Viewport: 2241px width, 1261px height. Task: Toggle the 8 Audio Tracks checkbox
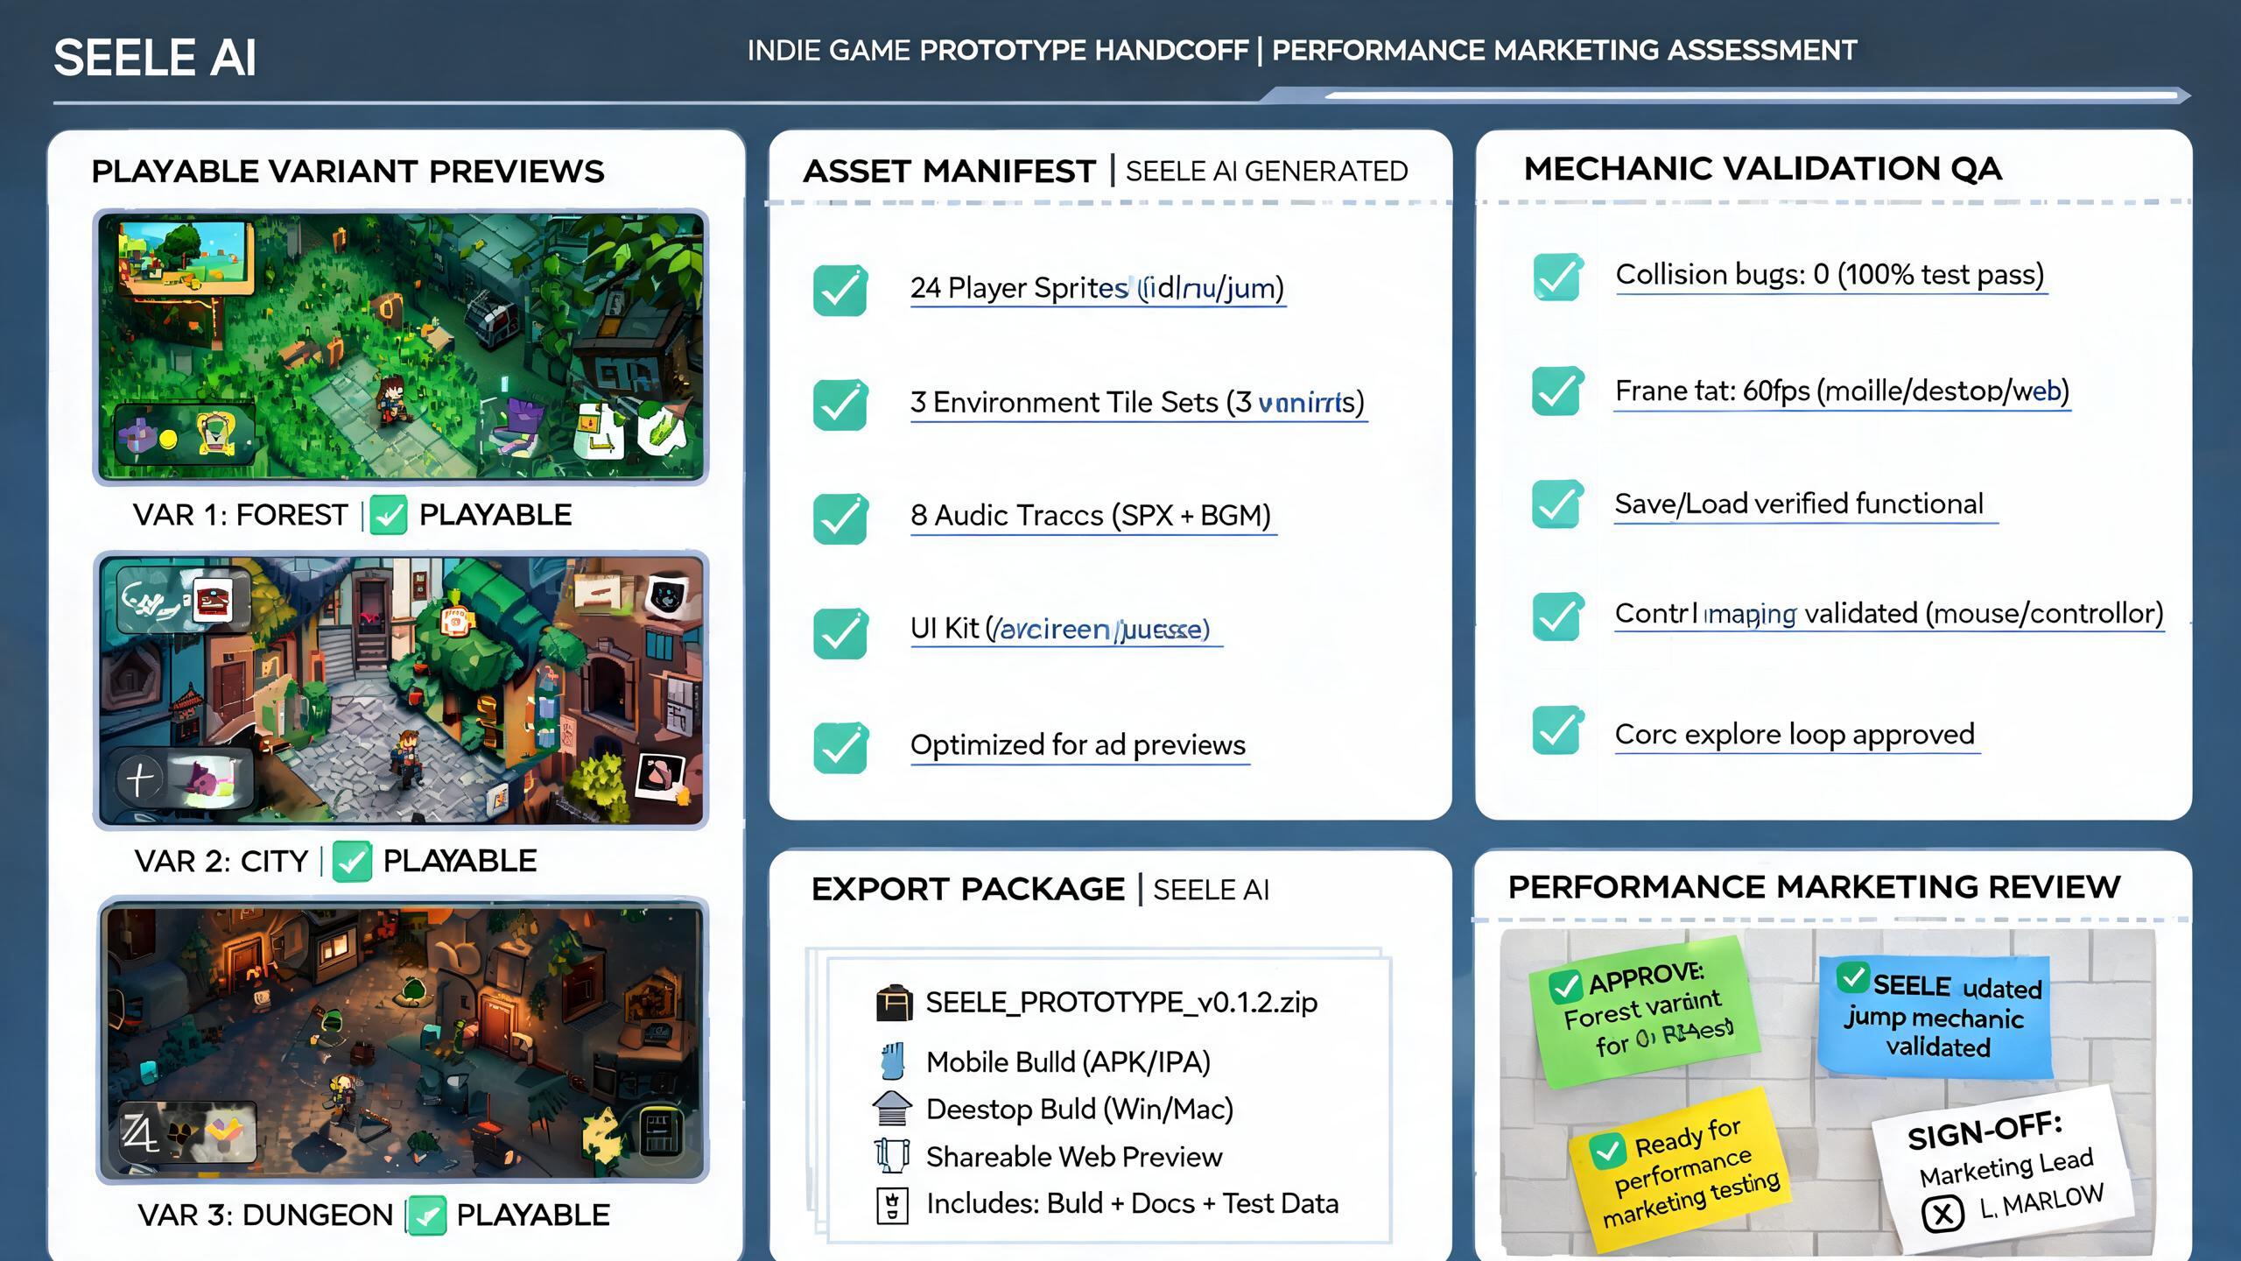coord(839,518)
